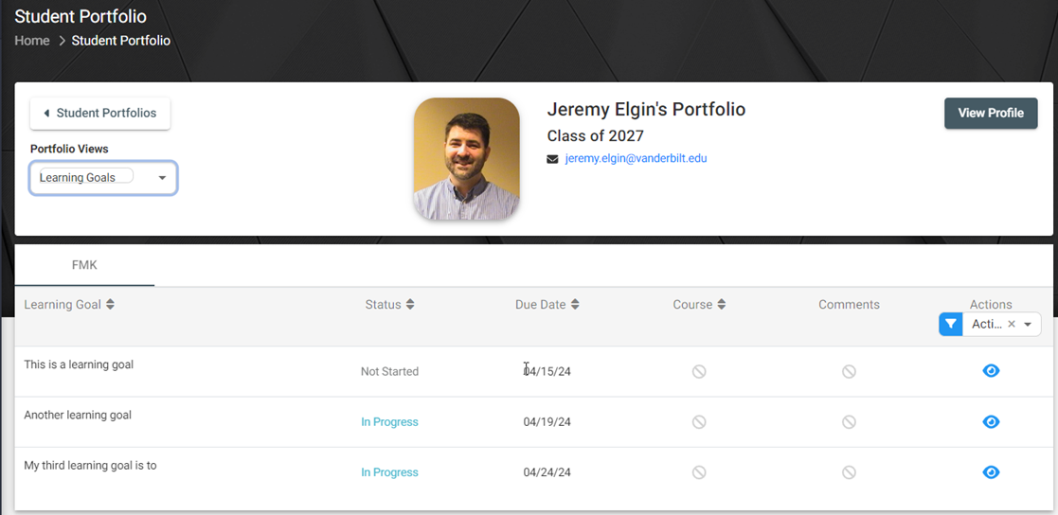Image resolution: width=1058 pixels, height=515 pixels.
Task: Expand the Actions filter dropdown arrow
Action: (1028, 324)
